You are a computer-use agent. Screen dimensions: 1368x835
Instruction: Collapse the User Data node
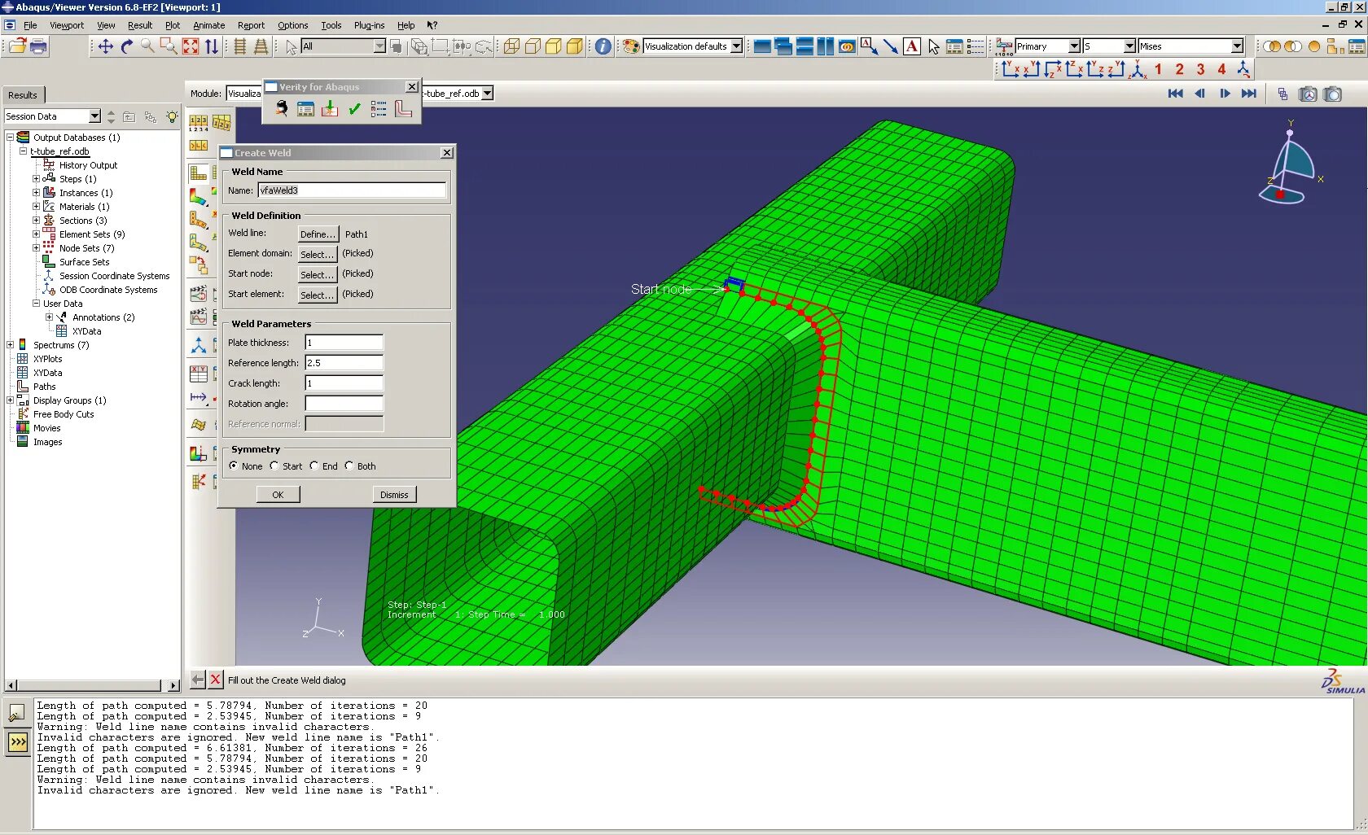click(36, 304)
